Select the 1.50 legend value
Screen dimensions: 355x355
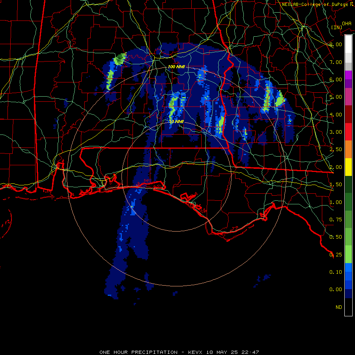(x=336, y=185)
